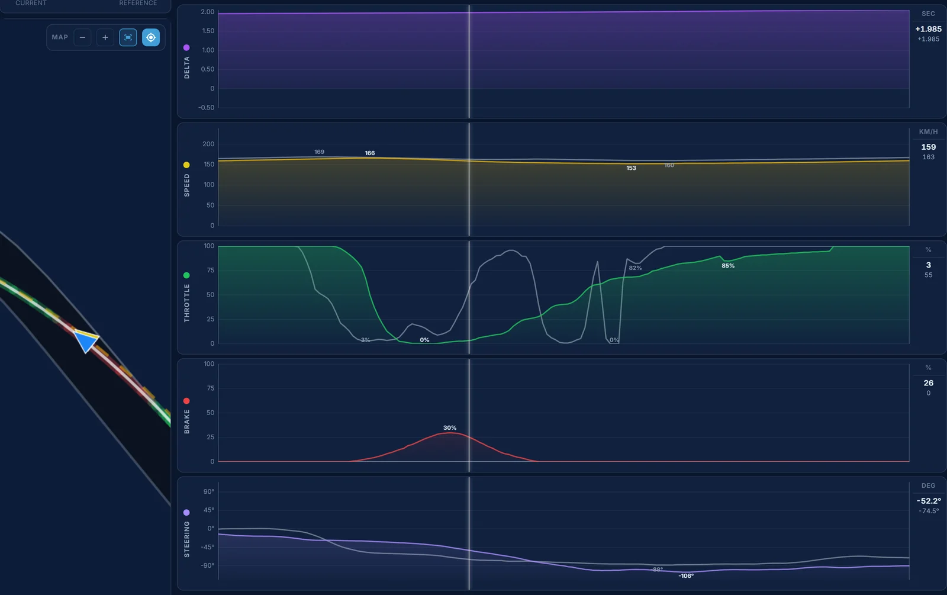Screen dimensions: 947x595
Task: Select the blue car arrow on map
Action: coord(87,341)
